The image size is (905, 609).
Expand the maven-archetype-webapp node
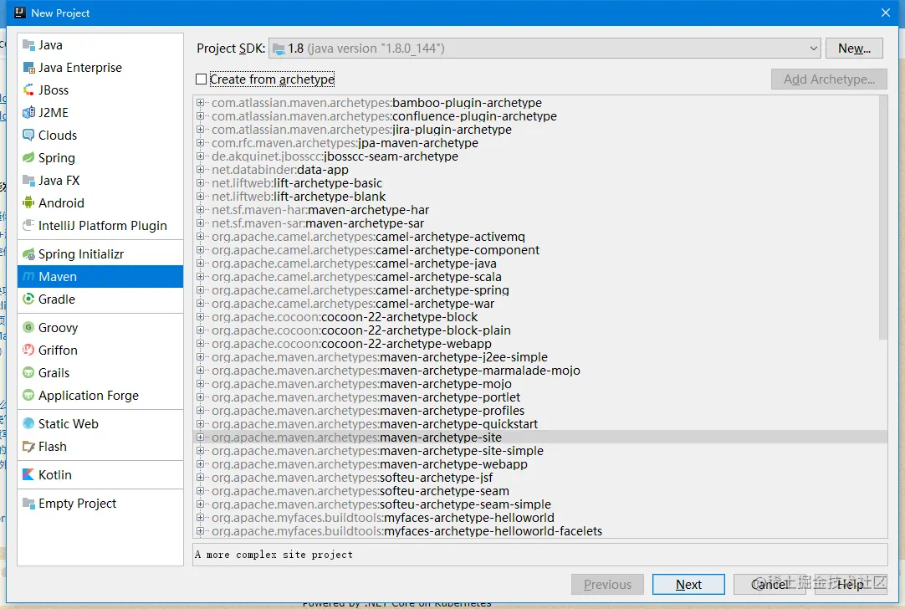pos(200,464)
